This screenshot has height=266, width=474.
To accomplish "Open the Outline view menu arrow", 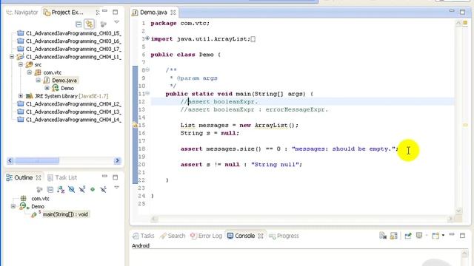I will click(116, 187).
